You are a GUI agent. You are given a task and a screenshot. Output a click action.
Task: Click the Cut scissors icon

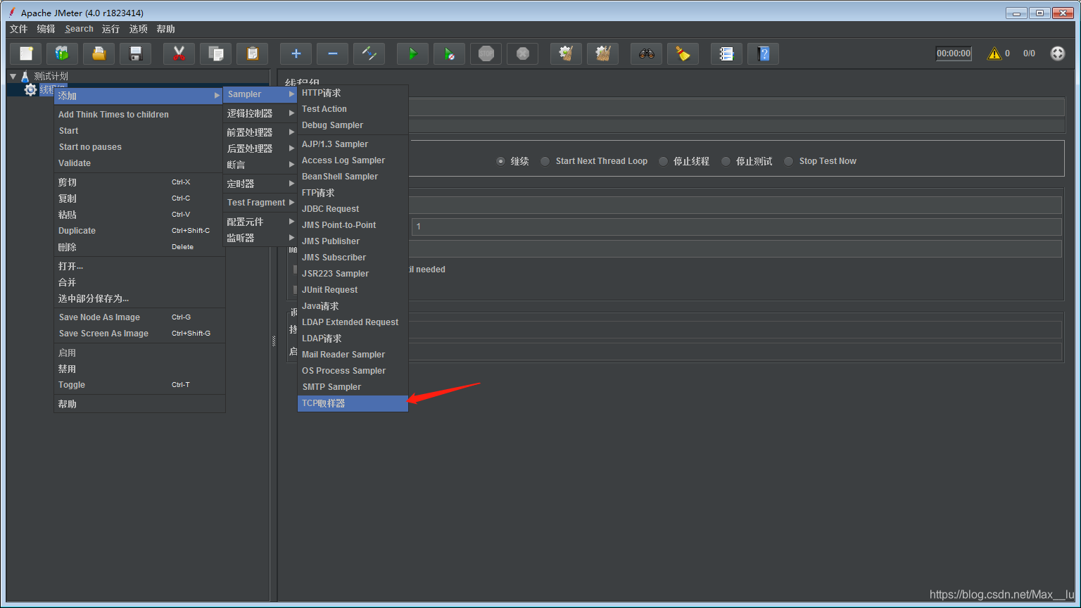pos(179,53)
